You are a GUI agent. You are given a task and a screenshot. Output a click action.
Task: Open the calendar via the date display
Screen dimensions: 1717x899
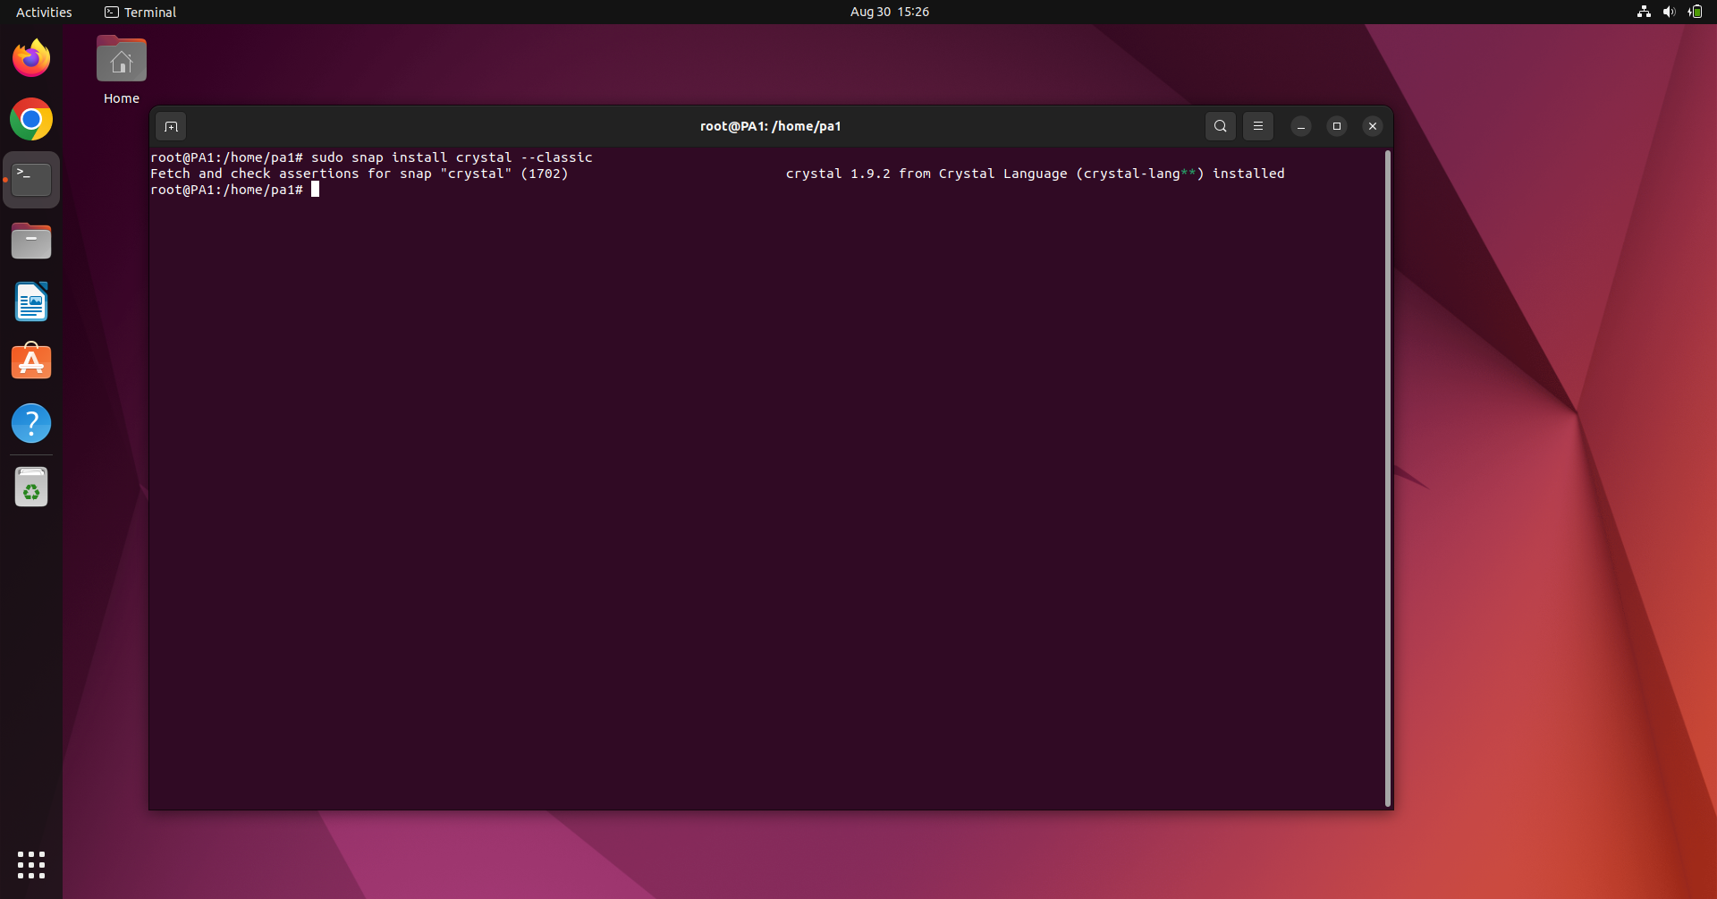point(889,12)
